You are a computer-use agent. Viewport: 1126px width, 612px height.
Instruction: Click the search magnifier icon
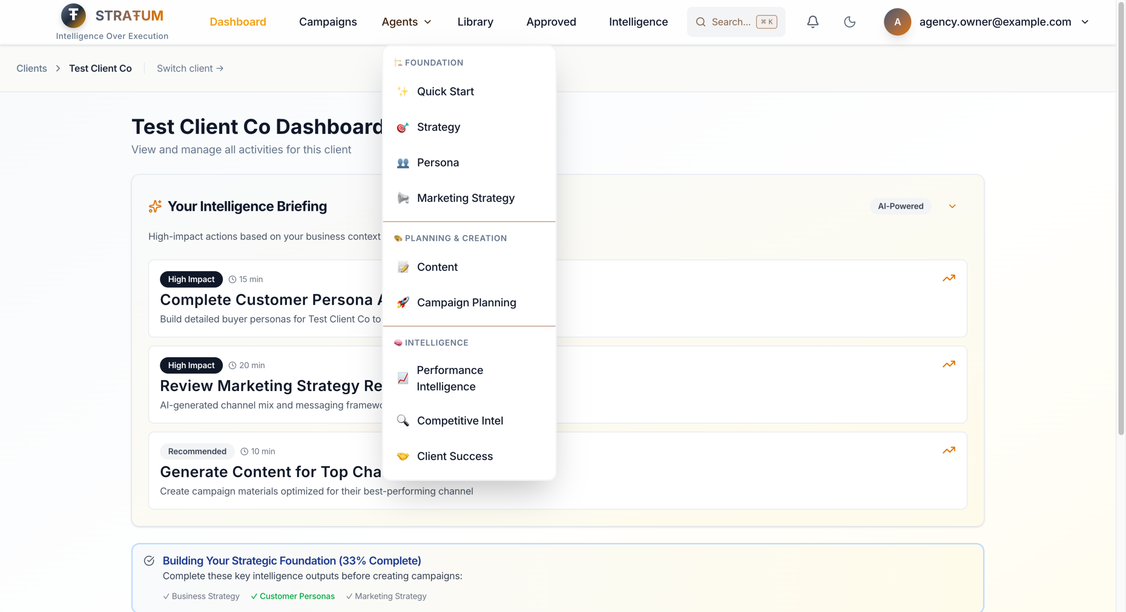701,22
